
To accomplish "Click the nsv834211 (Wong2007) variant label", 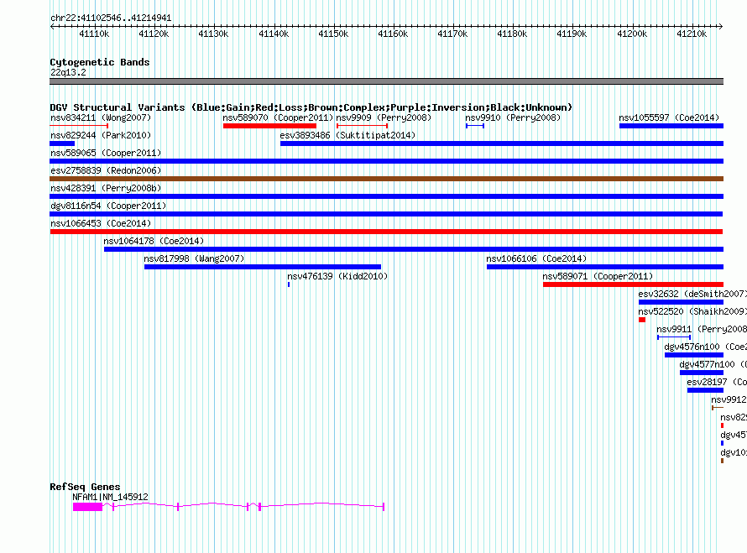I will click(101, 117).
